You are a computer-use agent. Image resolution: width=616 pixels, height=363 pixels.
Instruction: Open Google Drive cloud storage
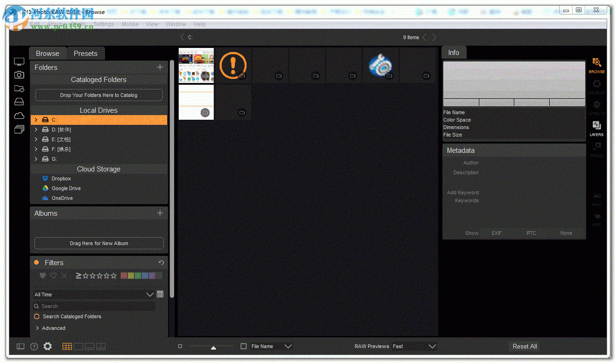tap(66, 188)
